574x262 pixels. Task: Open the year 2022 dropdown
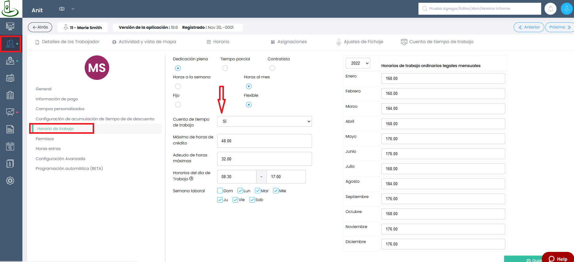click(x=358, y=63)
